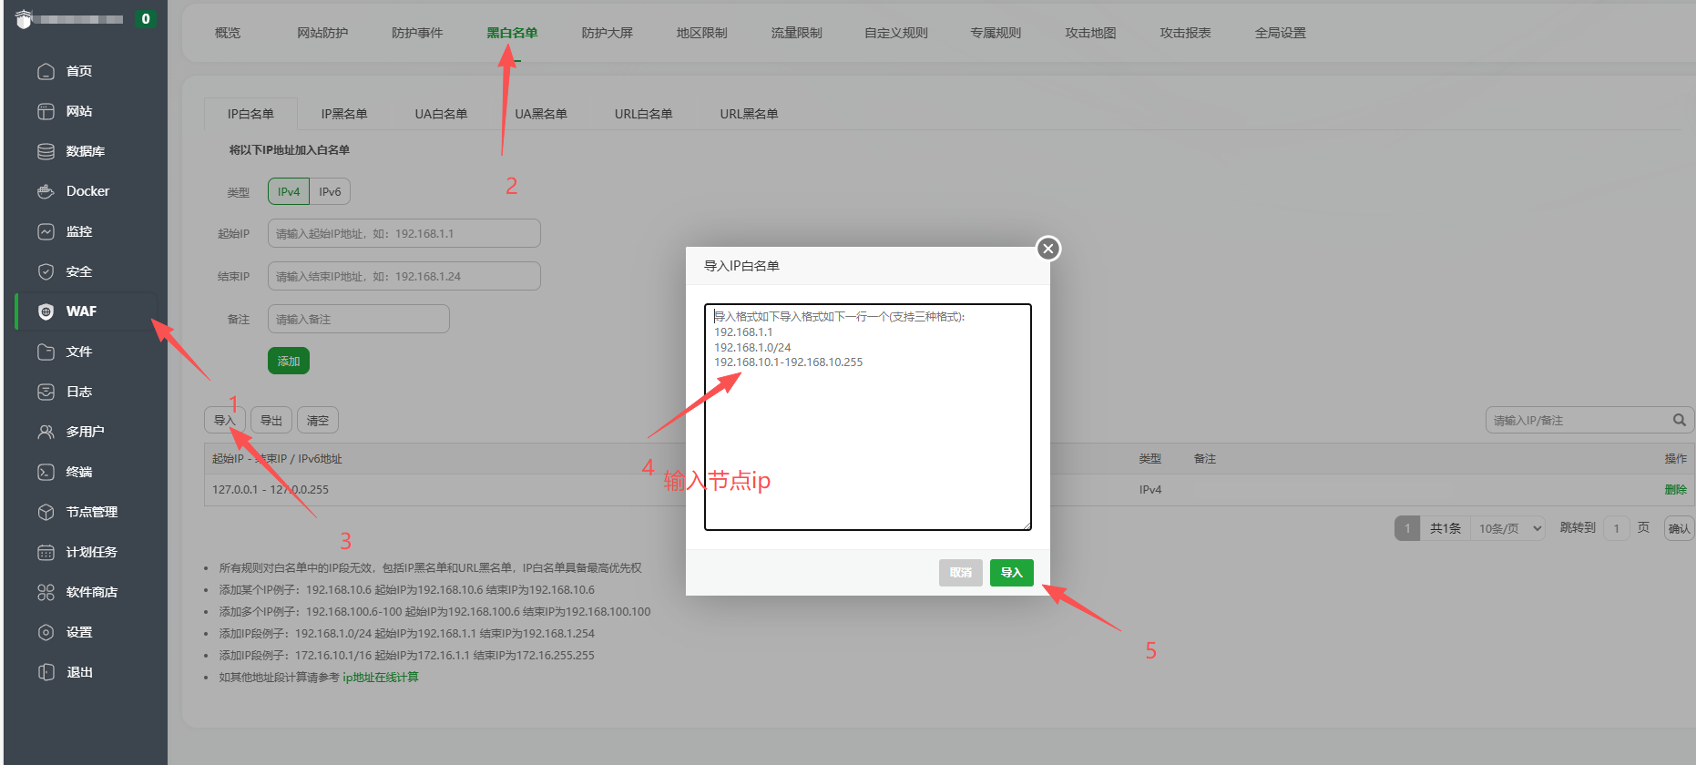Click the Home (首页) sidebar icon
The height and width of the screenshot is (765, 1696).
46,71
